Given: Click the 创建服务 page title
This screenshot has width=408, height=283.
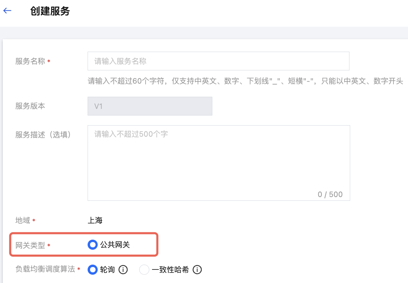Looking at the screenshot, I should point(50,11).
